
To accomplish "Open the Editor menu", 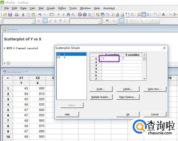I will [x=62, y=8].
